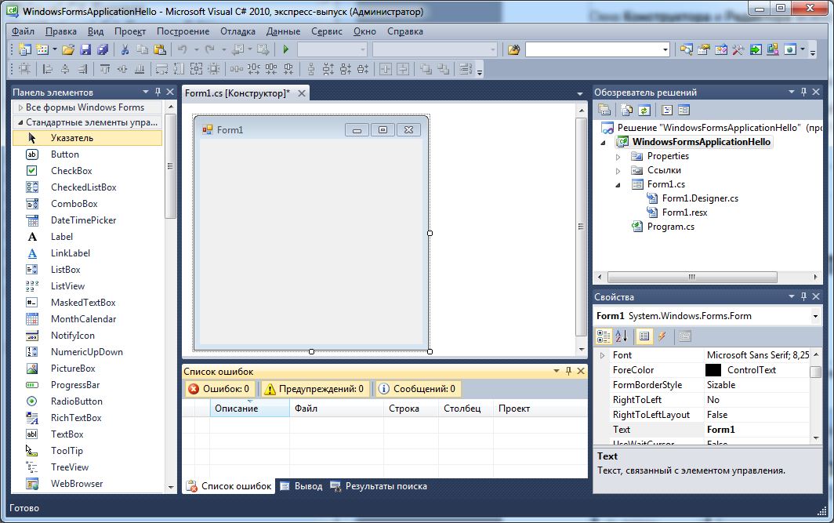Open the Файл menu
The width and height of the screenshot is (834, 523).
(x=23, y=31)
